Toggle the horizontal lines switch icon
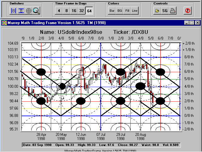This screenshot has width=202, height=152. click(x=21, y=10)
